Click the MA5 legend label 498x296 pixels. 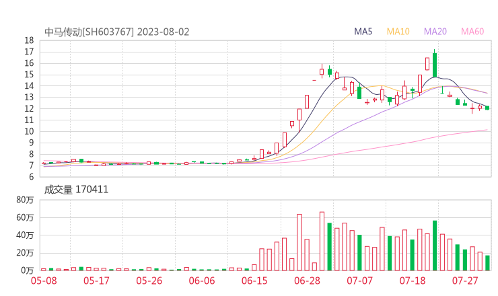pos(363,32)
